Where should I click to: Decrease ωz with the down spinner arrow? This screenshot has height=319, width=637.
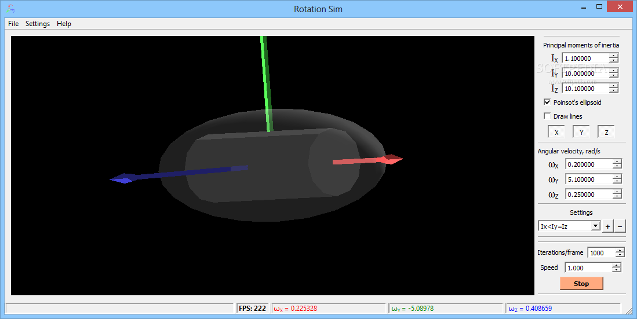click(x=617, y=196)
